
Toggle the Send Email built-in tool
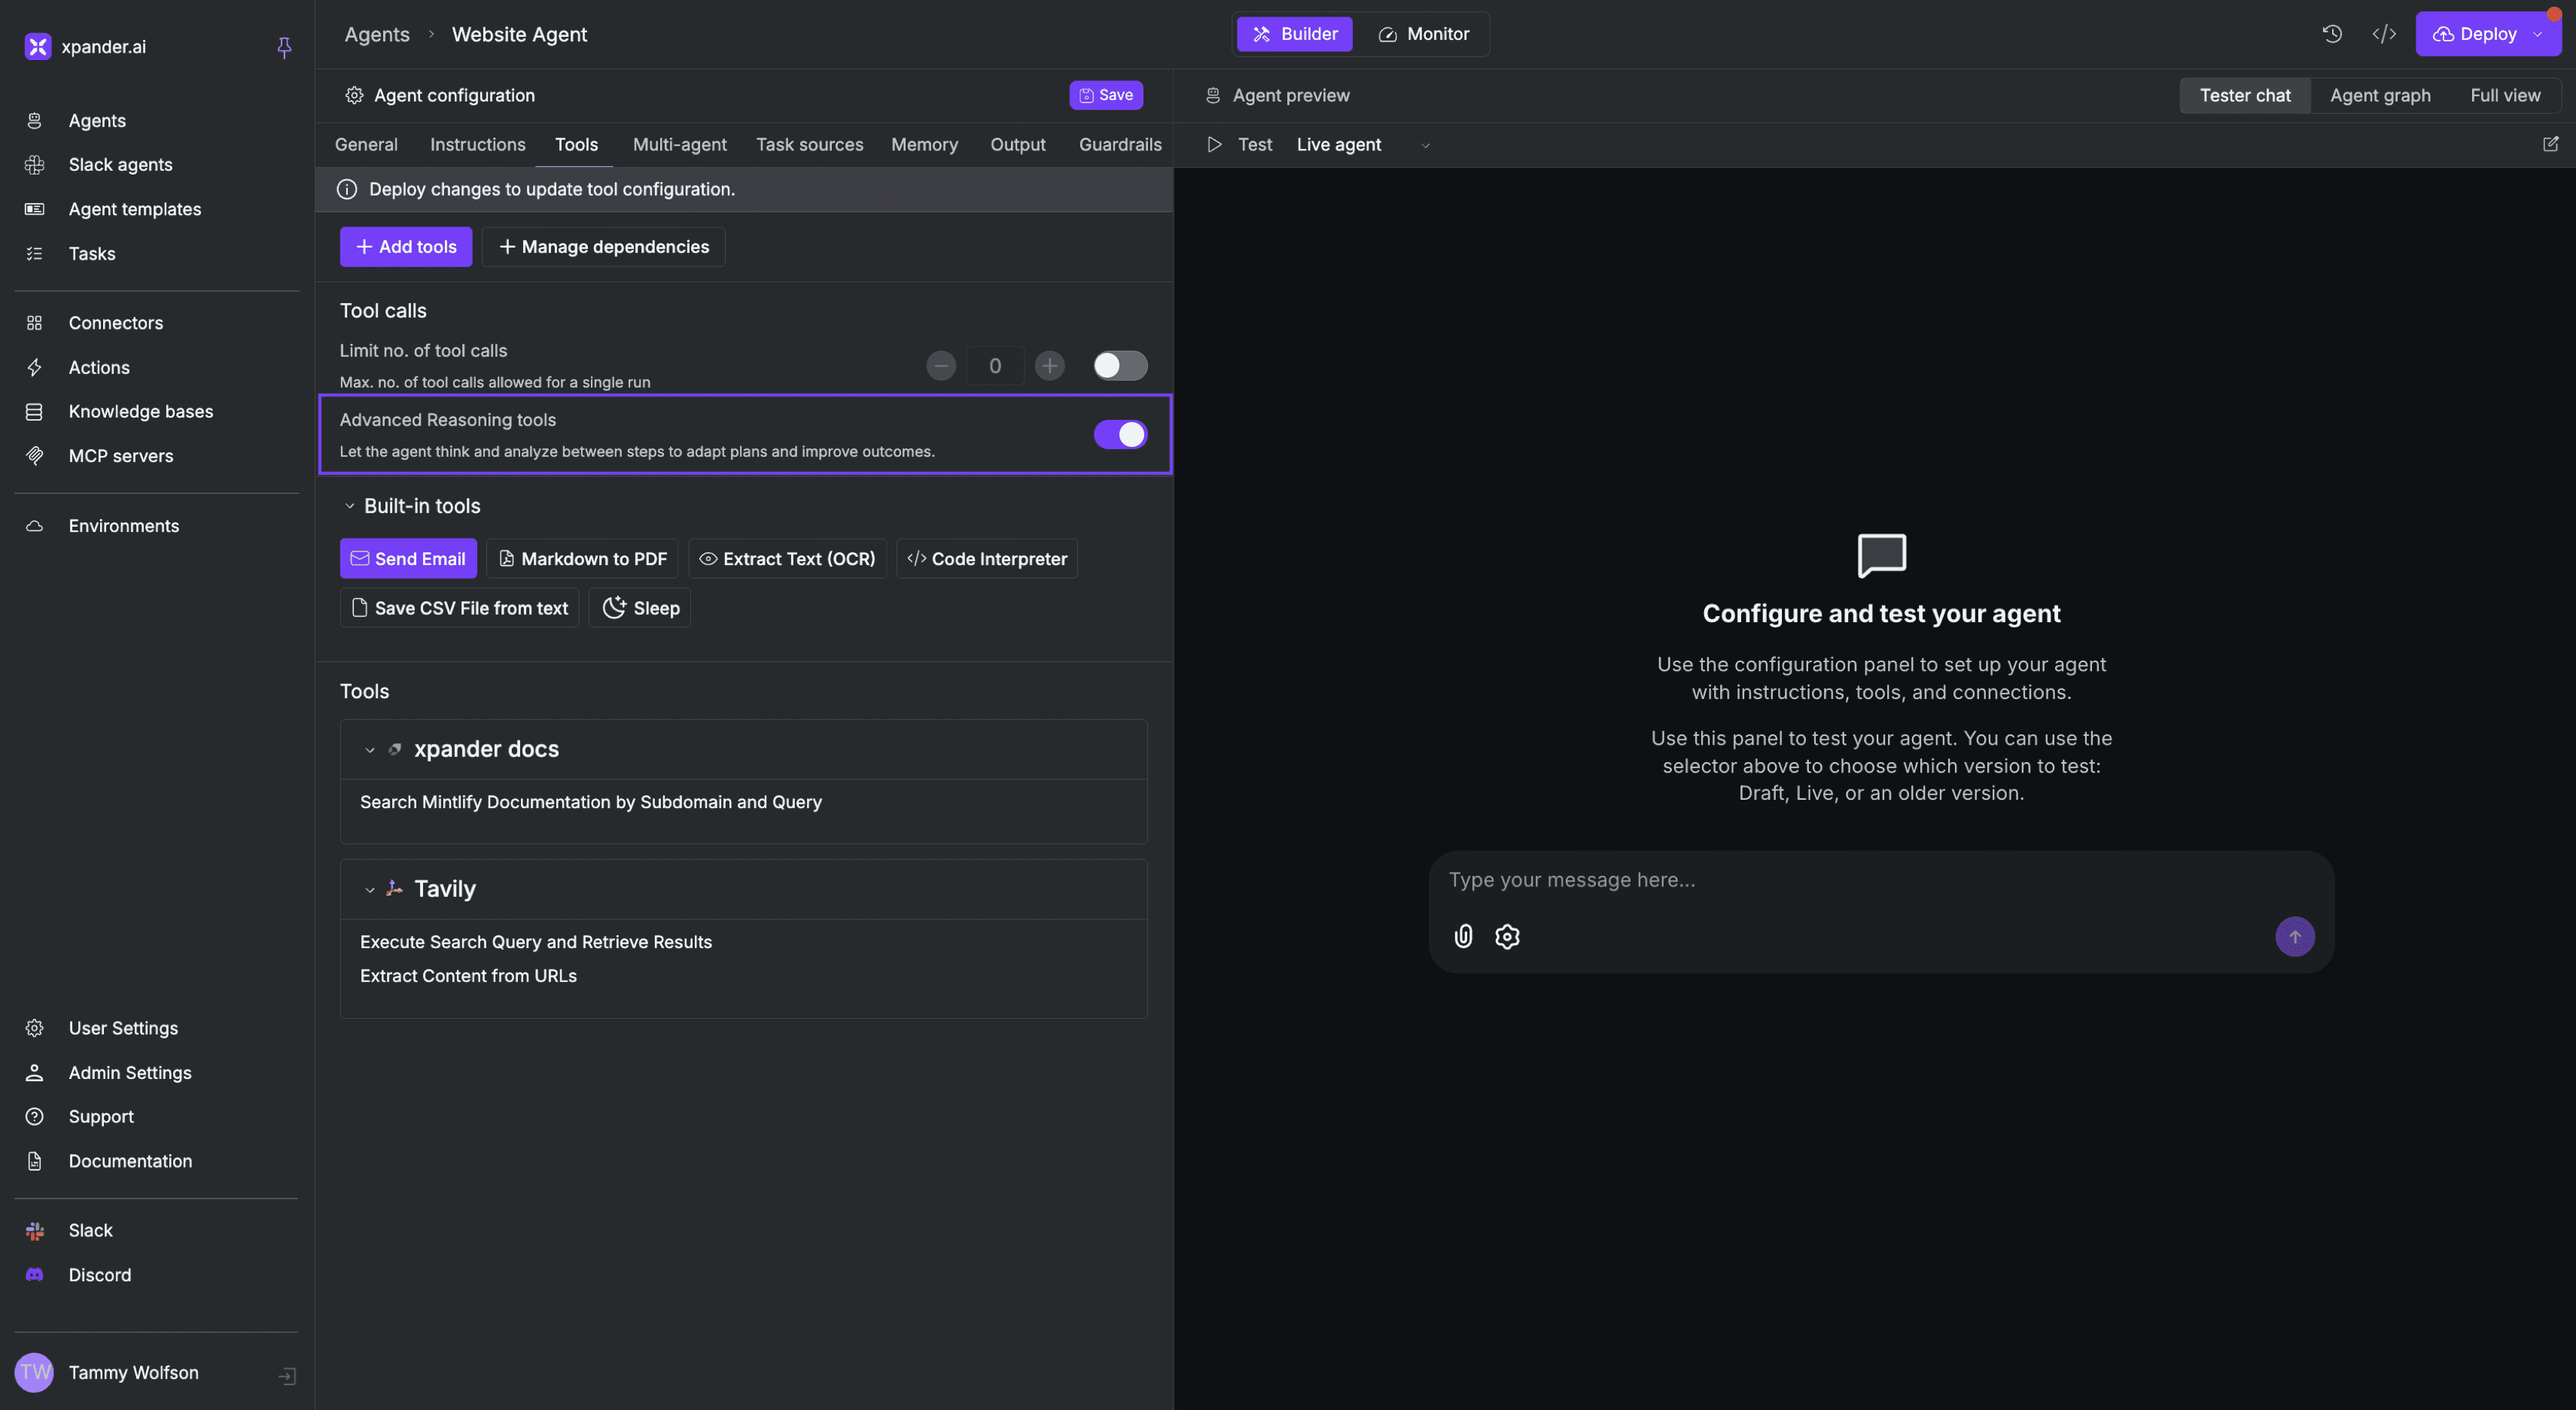[408, 558]
